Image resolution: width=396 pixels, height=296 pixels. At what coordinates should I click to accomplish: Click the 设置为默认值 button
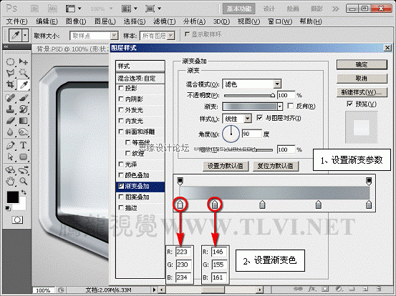[x=226, y=166]
